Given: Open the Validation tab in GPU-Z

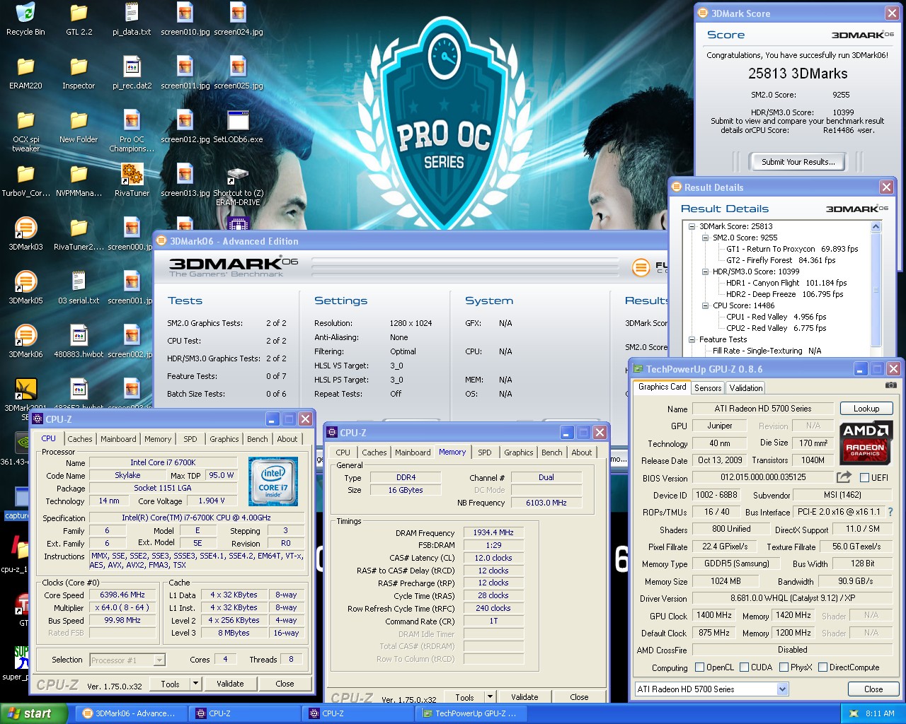Looking at the screenshot, I should (x=746, y=387).
